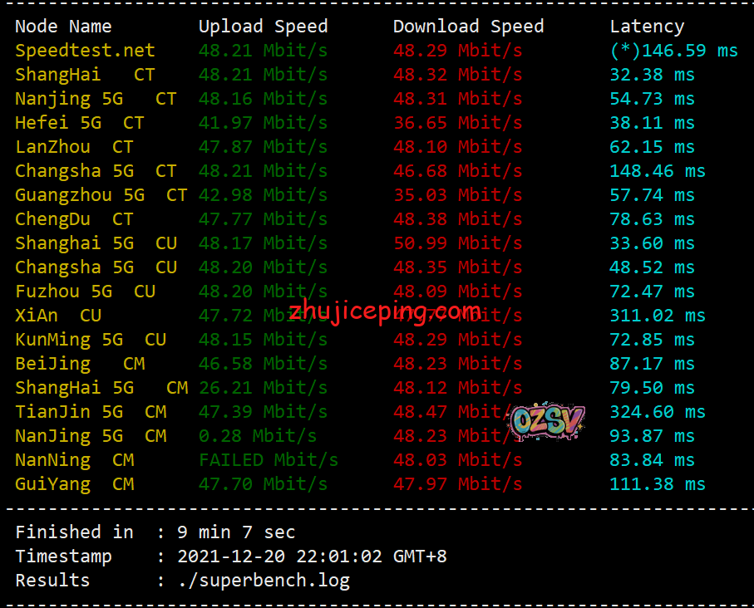754x608 pixels.
Task: Click the Download Speed column header
Action: coord(468,27)
